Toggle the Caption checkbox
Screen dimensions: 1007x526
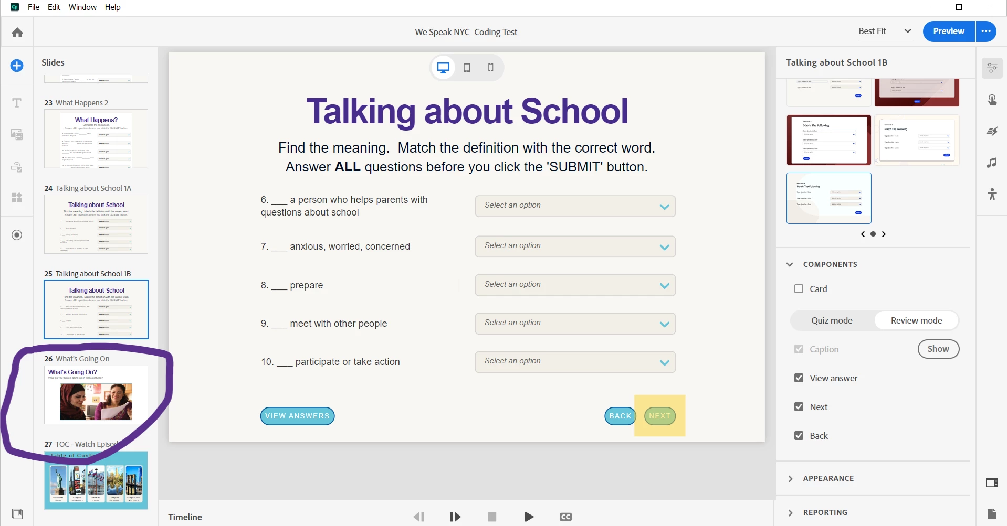(799, 349)
